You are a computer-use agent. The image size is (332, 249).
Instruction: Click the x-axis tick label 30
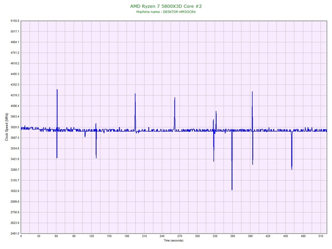[39, 236]
